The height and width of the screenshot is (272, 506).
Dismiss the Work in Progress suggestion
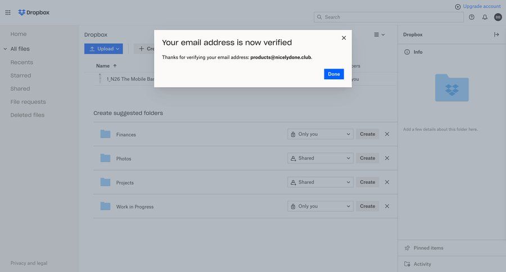387,206
